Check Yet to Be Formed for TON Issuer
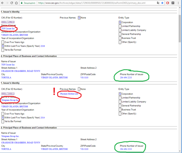Viewport: 182px width, 153px height. 3,50
